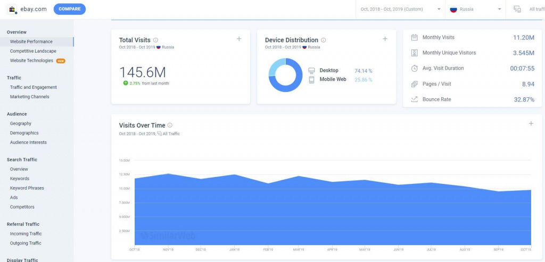
Task: Open Audience Interests sidebar link
Action: [x=28, y=142]
